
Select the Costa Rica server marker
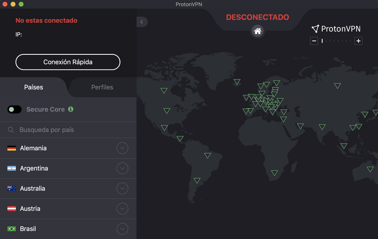tap(180, 138)
